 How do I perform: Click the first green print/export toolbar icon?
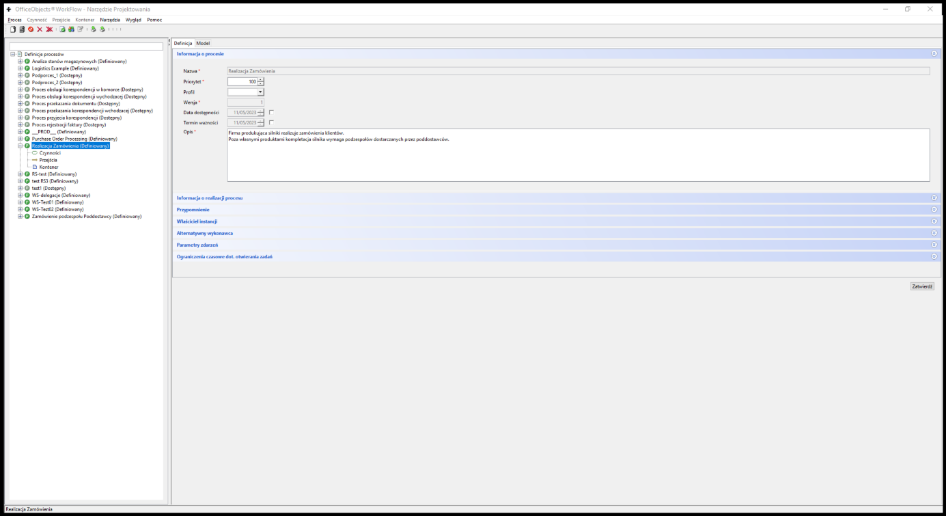(x=92, y=29)
